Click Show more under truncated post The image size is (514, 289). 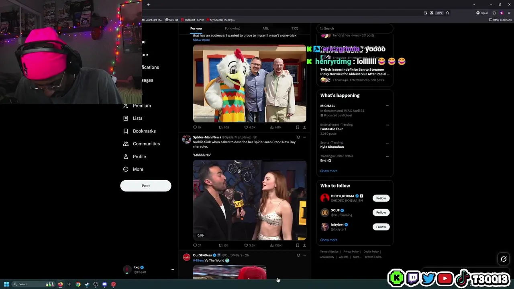click(x=201, y=40)
